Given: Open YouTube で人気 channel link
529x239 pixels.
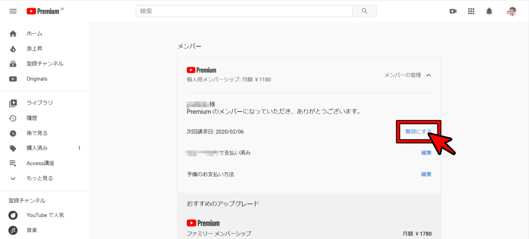Looking at the screenshot, I should pyautogui.click(x=45, y=215).
